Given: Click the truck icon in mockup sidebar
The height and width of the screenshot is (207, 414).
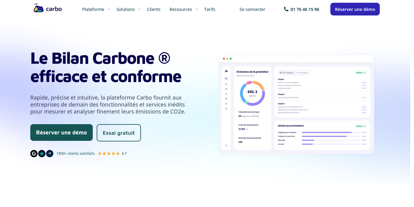Looking at the screenshot, I should [226, 99].
